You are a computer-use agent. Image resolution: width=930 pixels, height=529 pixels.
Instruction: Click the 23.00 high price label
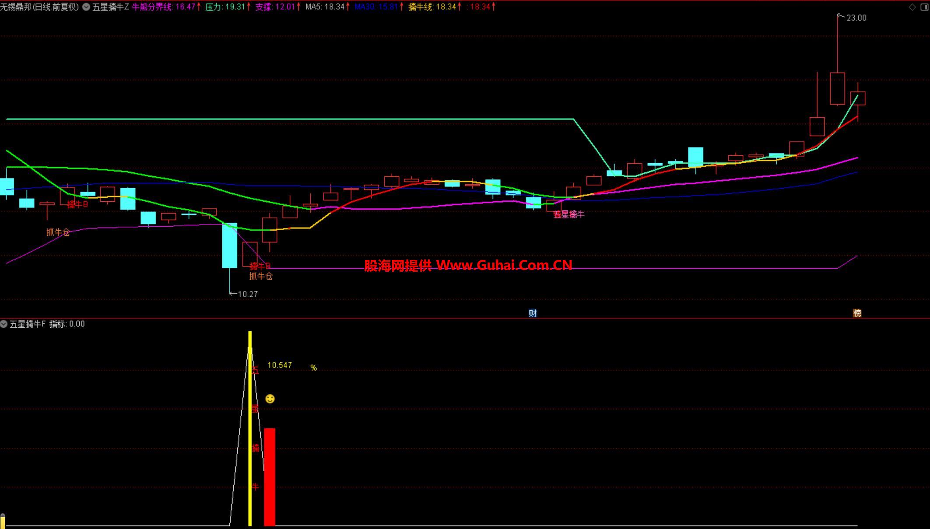coord(856,18)
